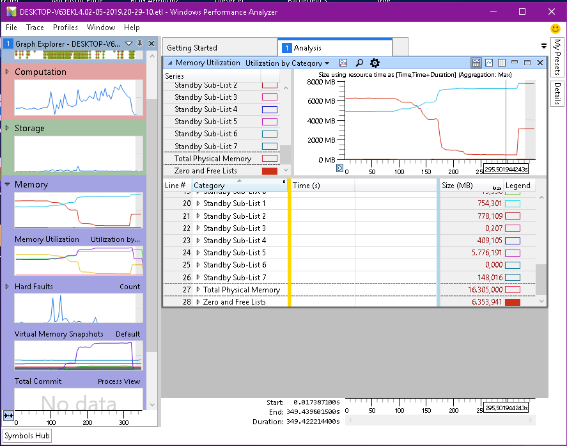Switch to graph only display mode
The height and width of the screenshot is (446, 567).
(x=489, y=63)
